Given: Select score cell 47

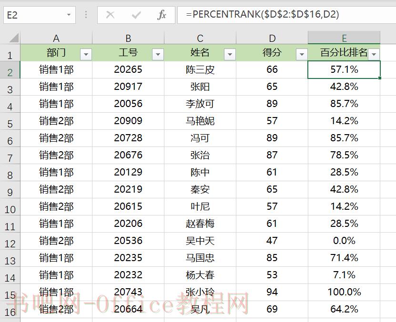Looking at the screenshot, I should pyautogui.click(x=272, y=241).
